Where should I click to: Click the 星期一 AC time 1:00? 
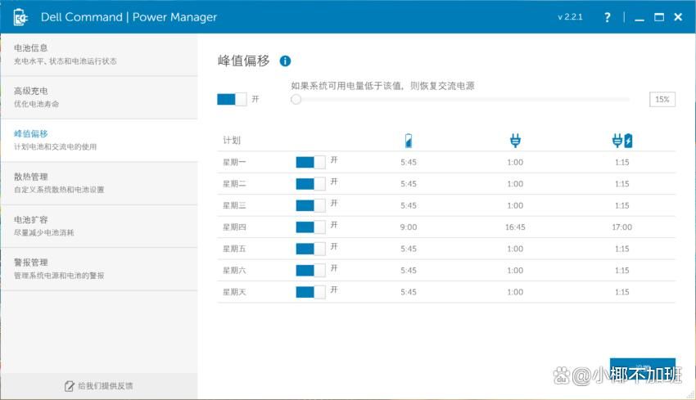coord(515,162)
